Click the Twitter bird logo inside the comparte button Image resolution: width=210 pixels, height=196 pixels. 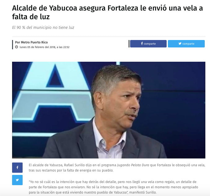point(180,43)
